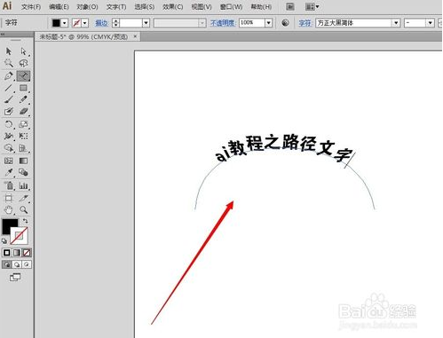Open the Arrange Documents dropdown

click(x=312, y=6)
